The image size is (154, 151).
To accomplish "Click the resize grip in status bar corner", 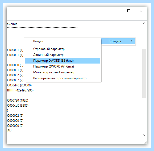I will (145, 142).
